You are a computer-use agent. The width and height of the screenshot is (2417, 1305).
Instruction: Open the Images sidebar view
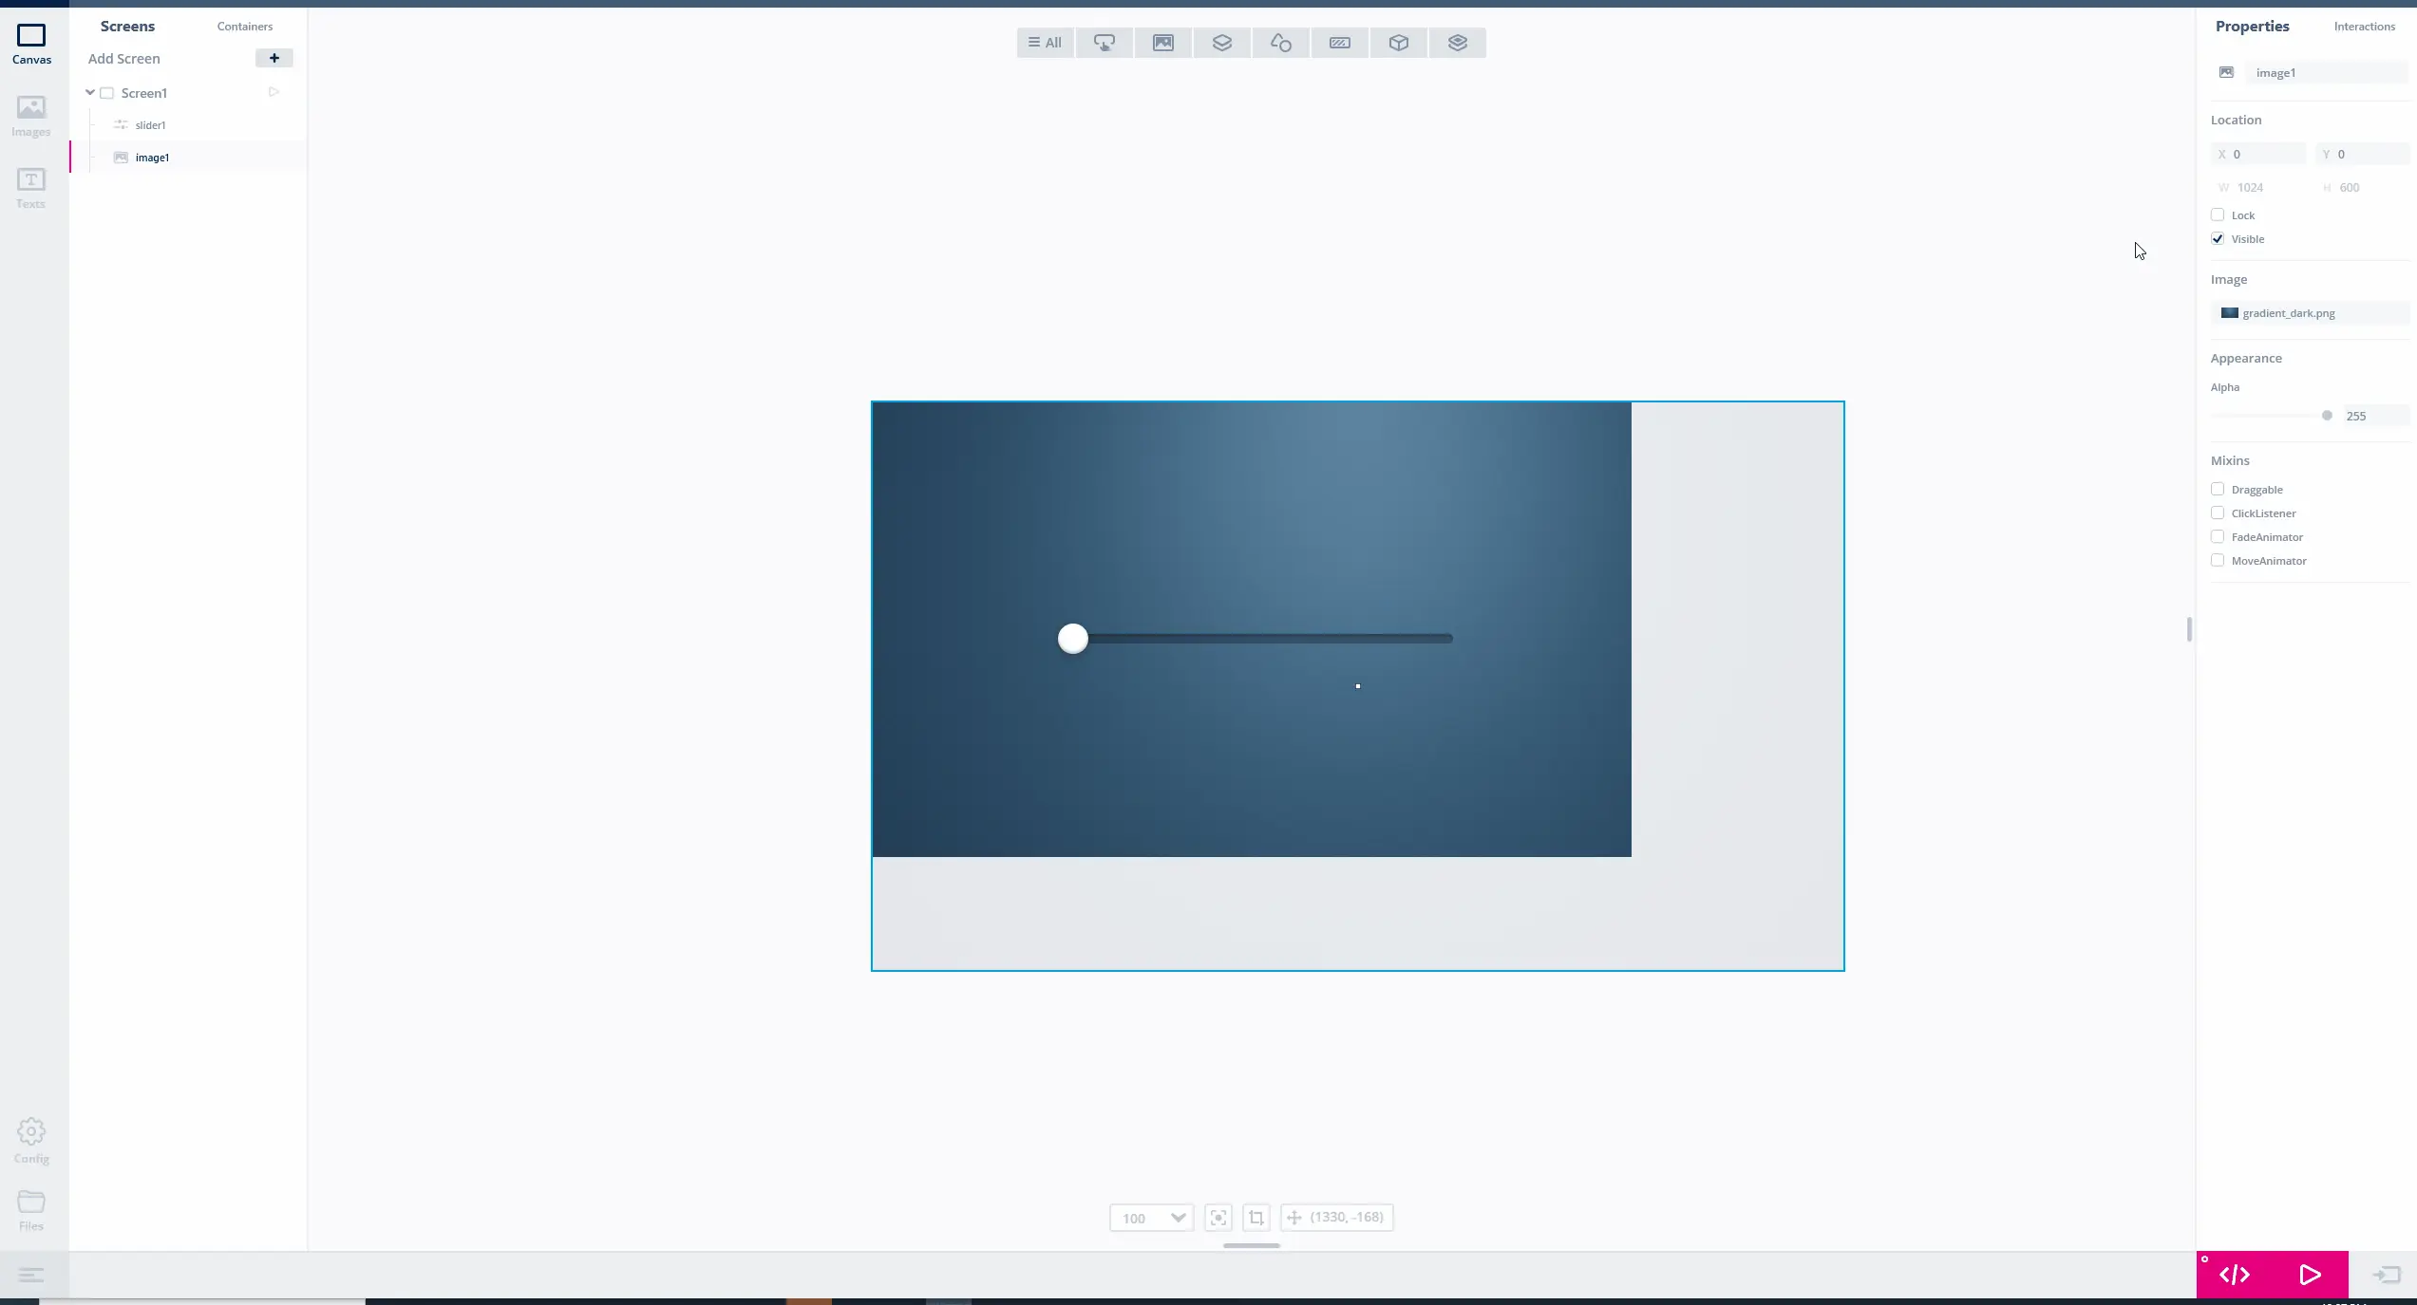pyautogui.click(x=30, y=116)
